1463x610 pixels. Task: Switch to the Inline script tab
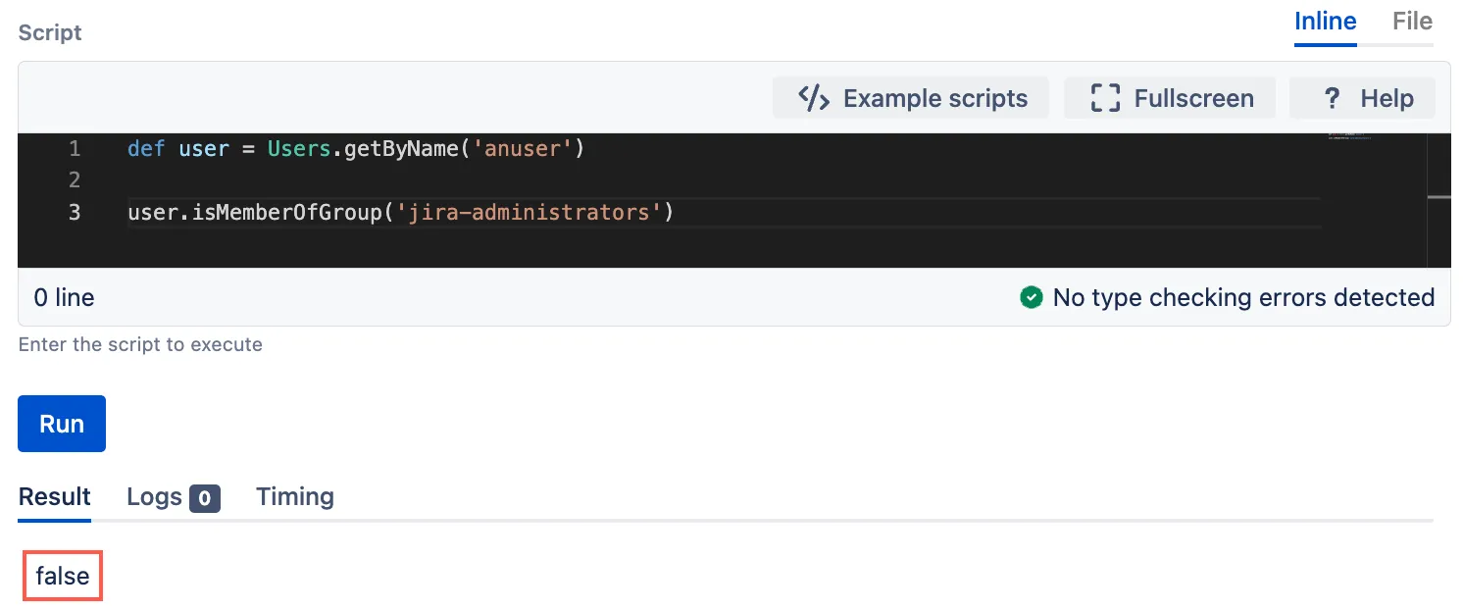tap(1326, 22)
